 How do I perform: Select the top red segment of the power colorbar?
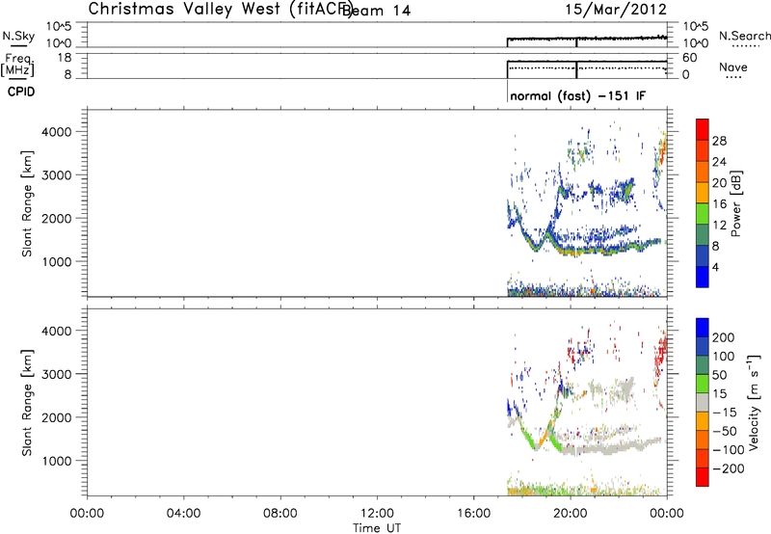(703, 129)
